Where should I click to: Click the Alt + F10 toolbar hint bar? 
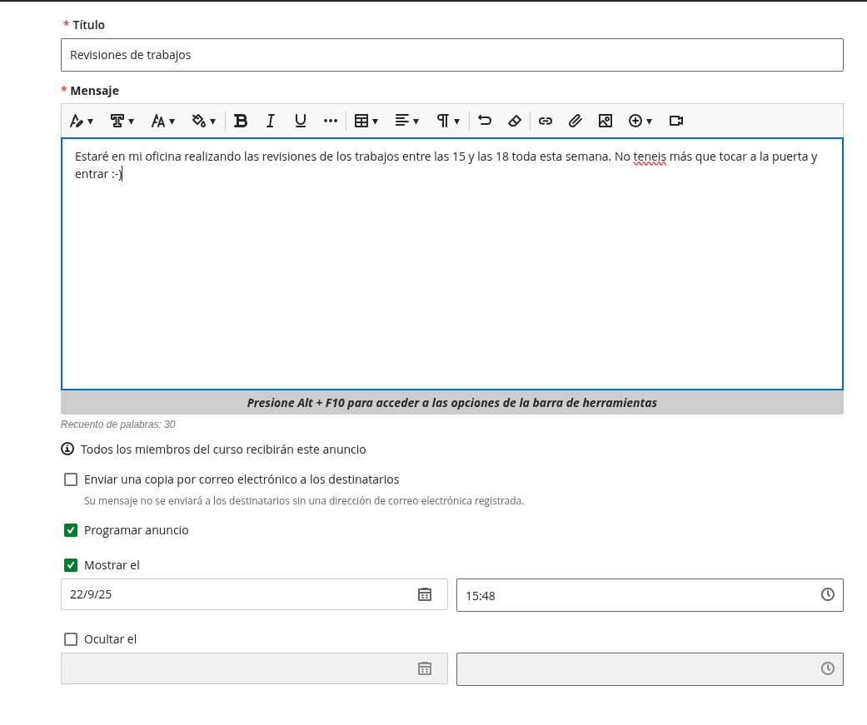pyautogui.click(x=451, y=403)
